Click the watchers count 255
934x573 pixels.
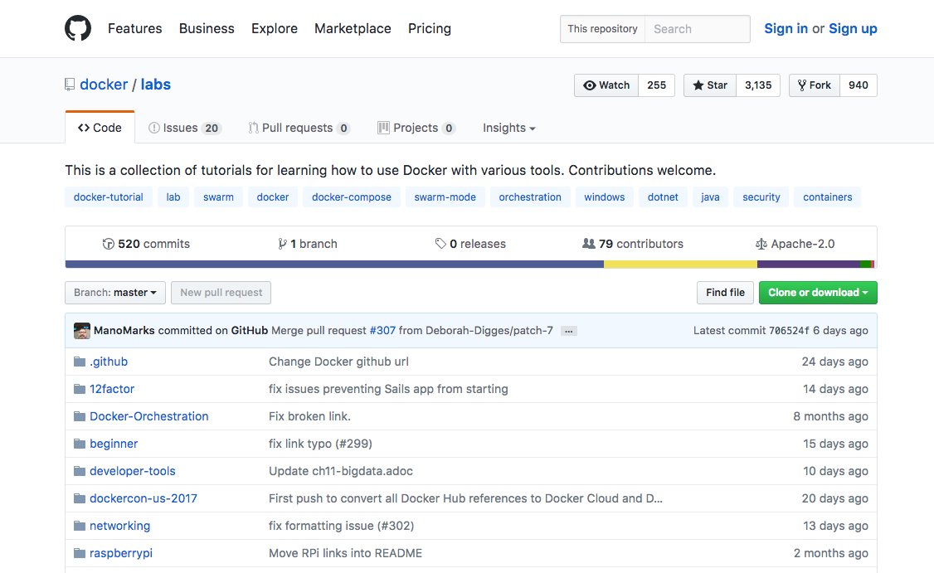[656, 85]
